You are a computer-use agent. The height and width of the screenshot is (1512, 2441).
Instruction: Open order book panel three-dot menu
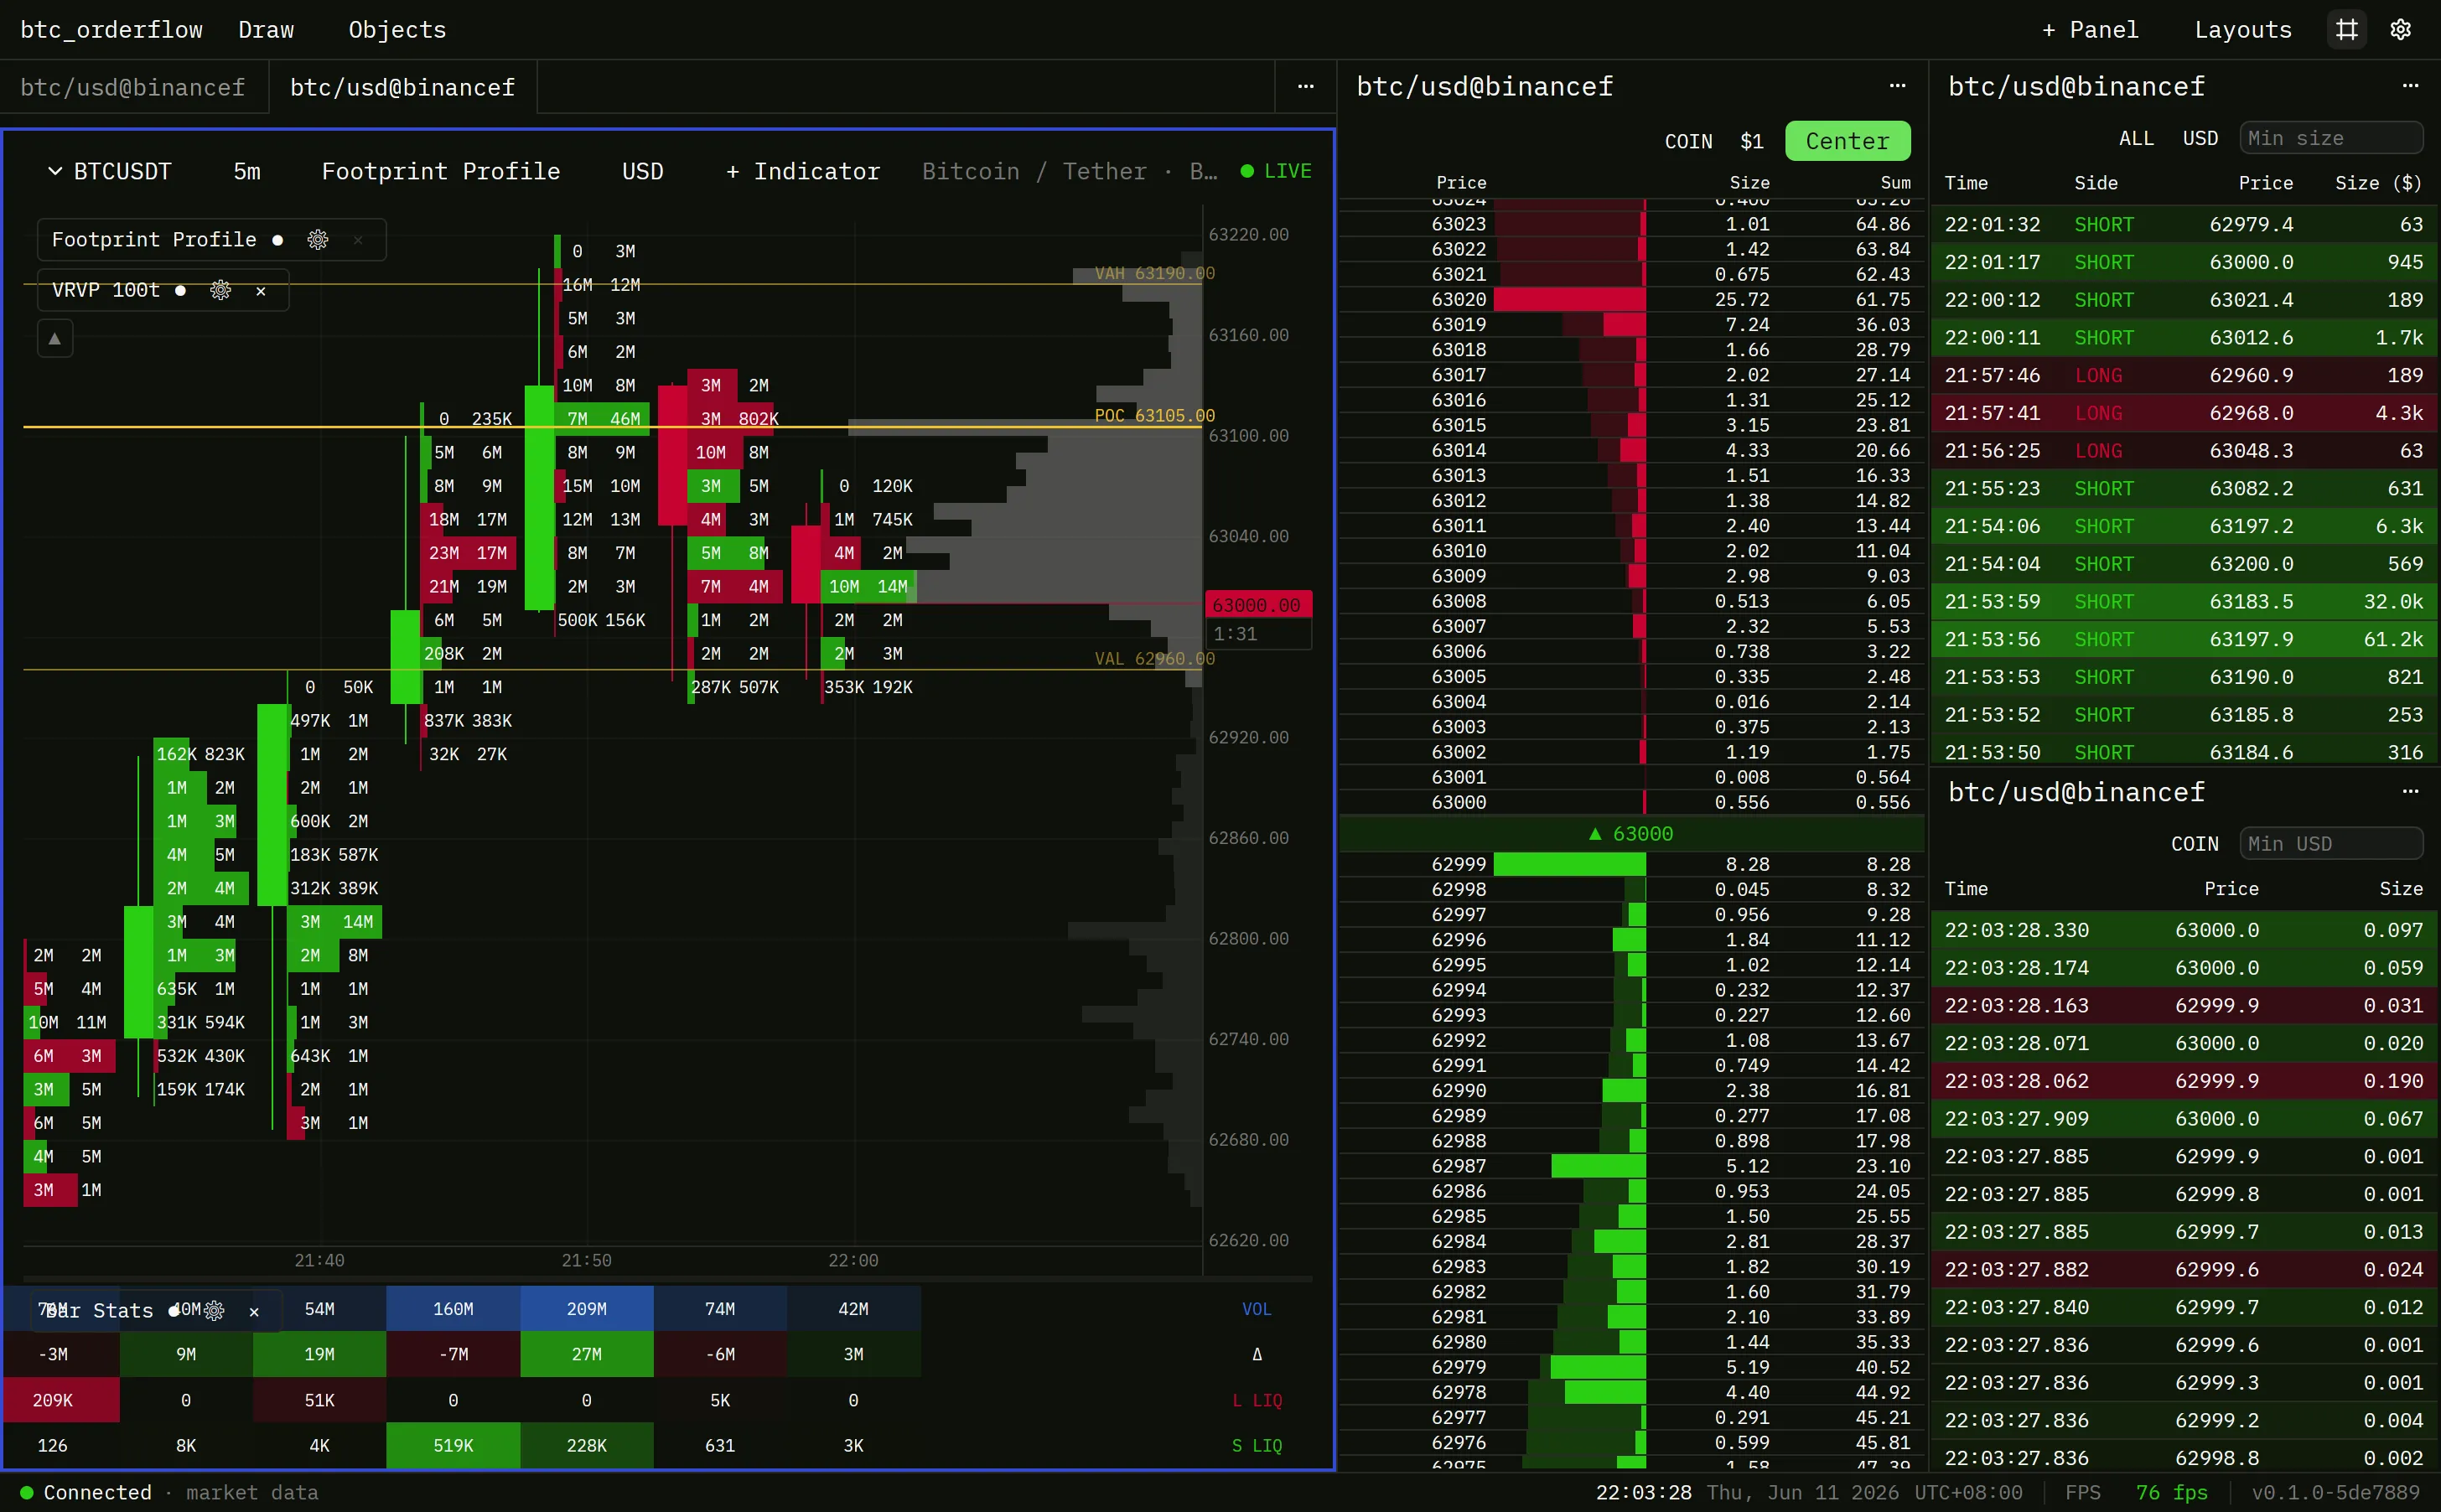tap(1897, 87)
